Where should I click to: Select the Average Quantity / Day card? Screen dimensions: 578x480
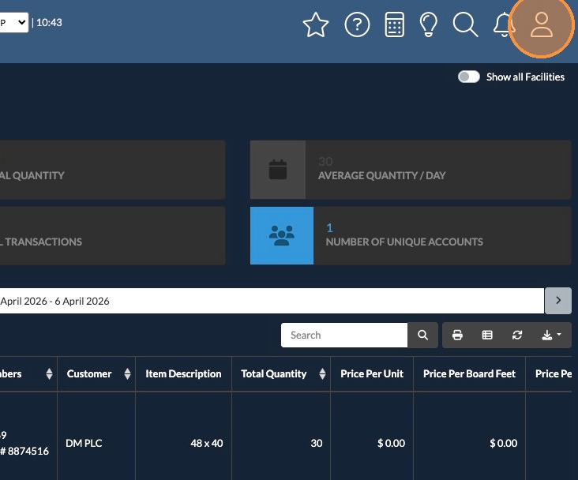click(411, 170)
